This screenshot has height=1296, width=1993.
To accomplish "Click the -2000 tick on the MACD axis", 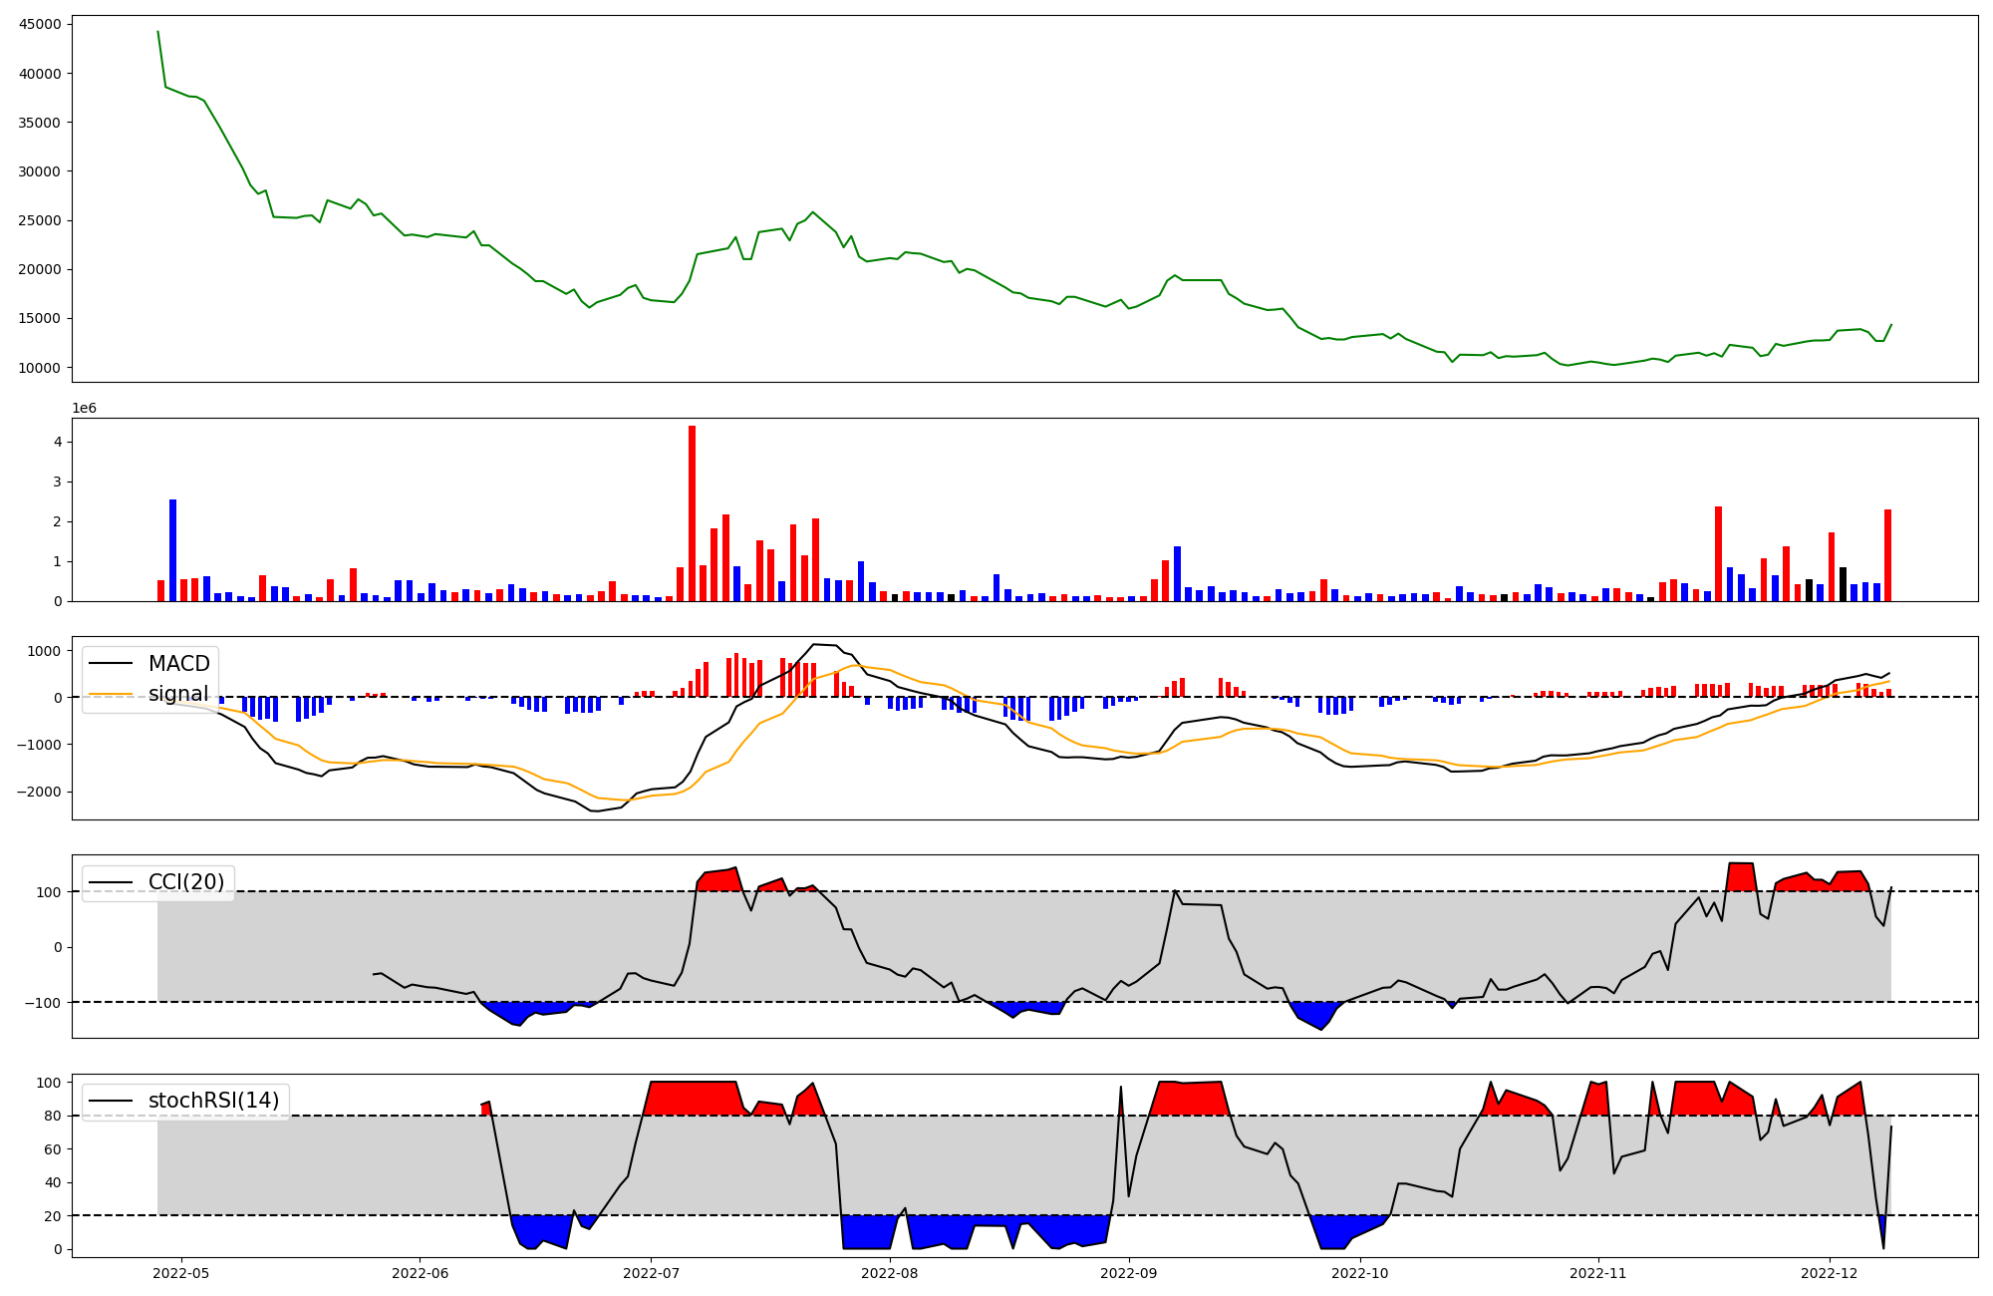I will pyautogui.click(x=38, y=793).
